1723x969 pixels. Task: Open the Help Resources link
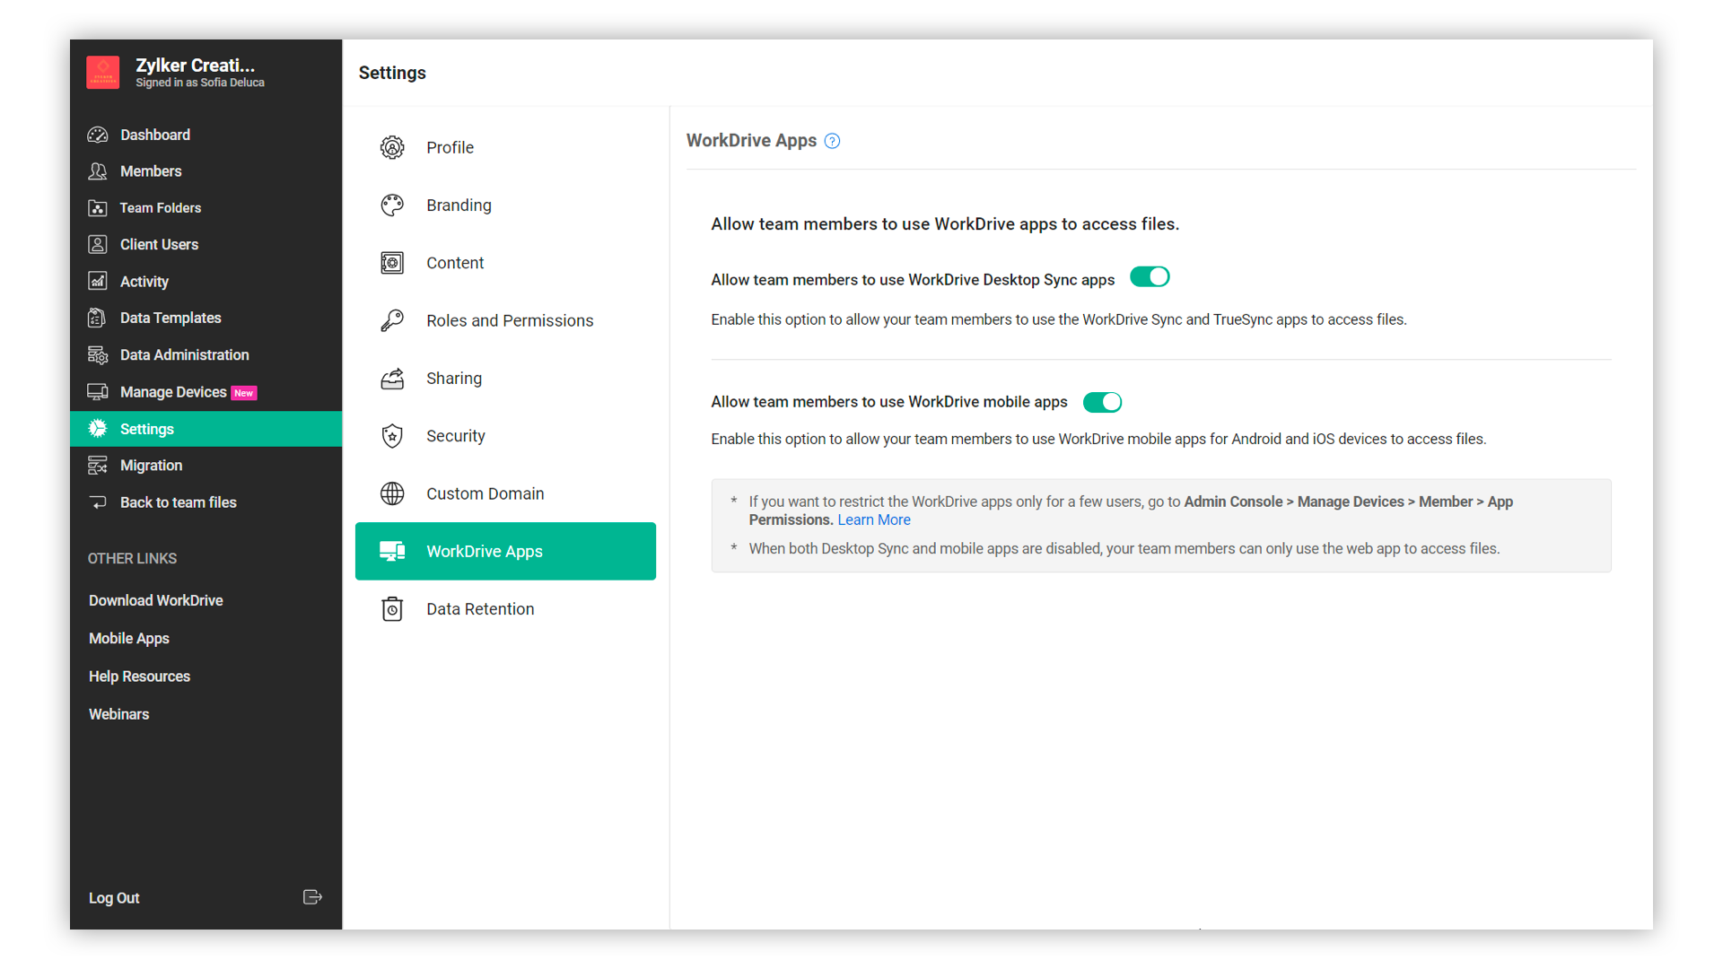click(x=139, y=677)
